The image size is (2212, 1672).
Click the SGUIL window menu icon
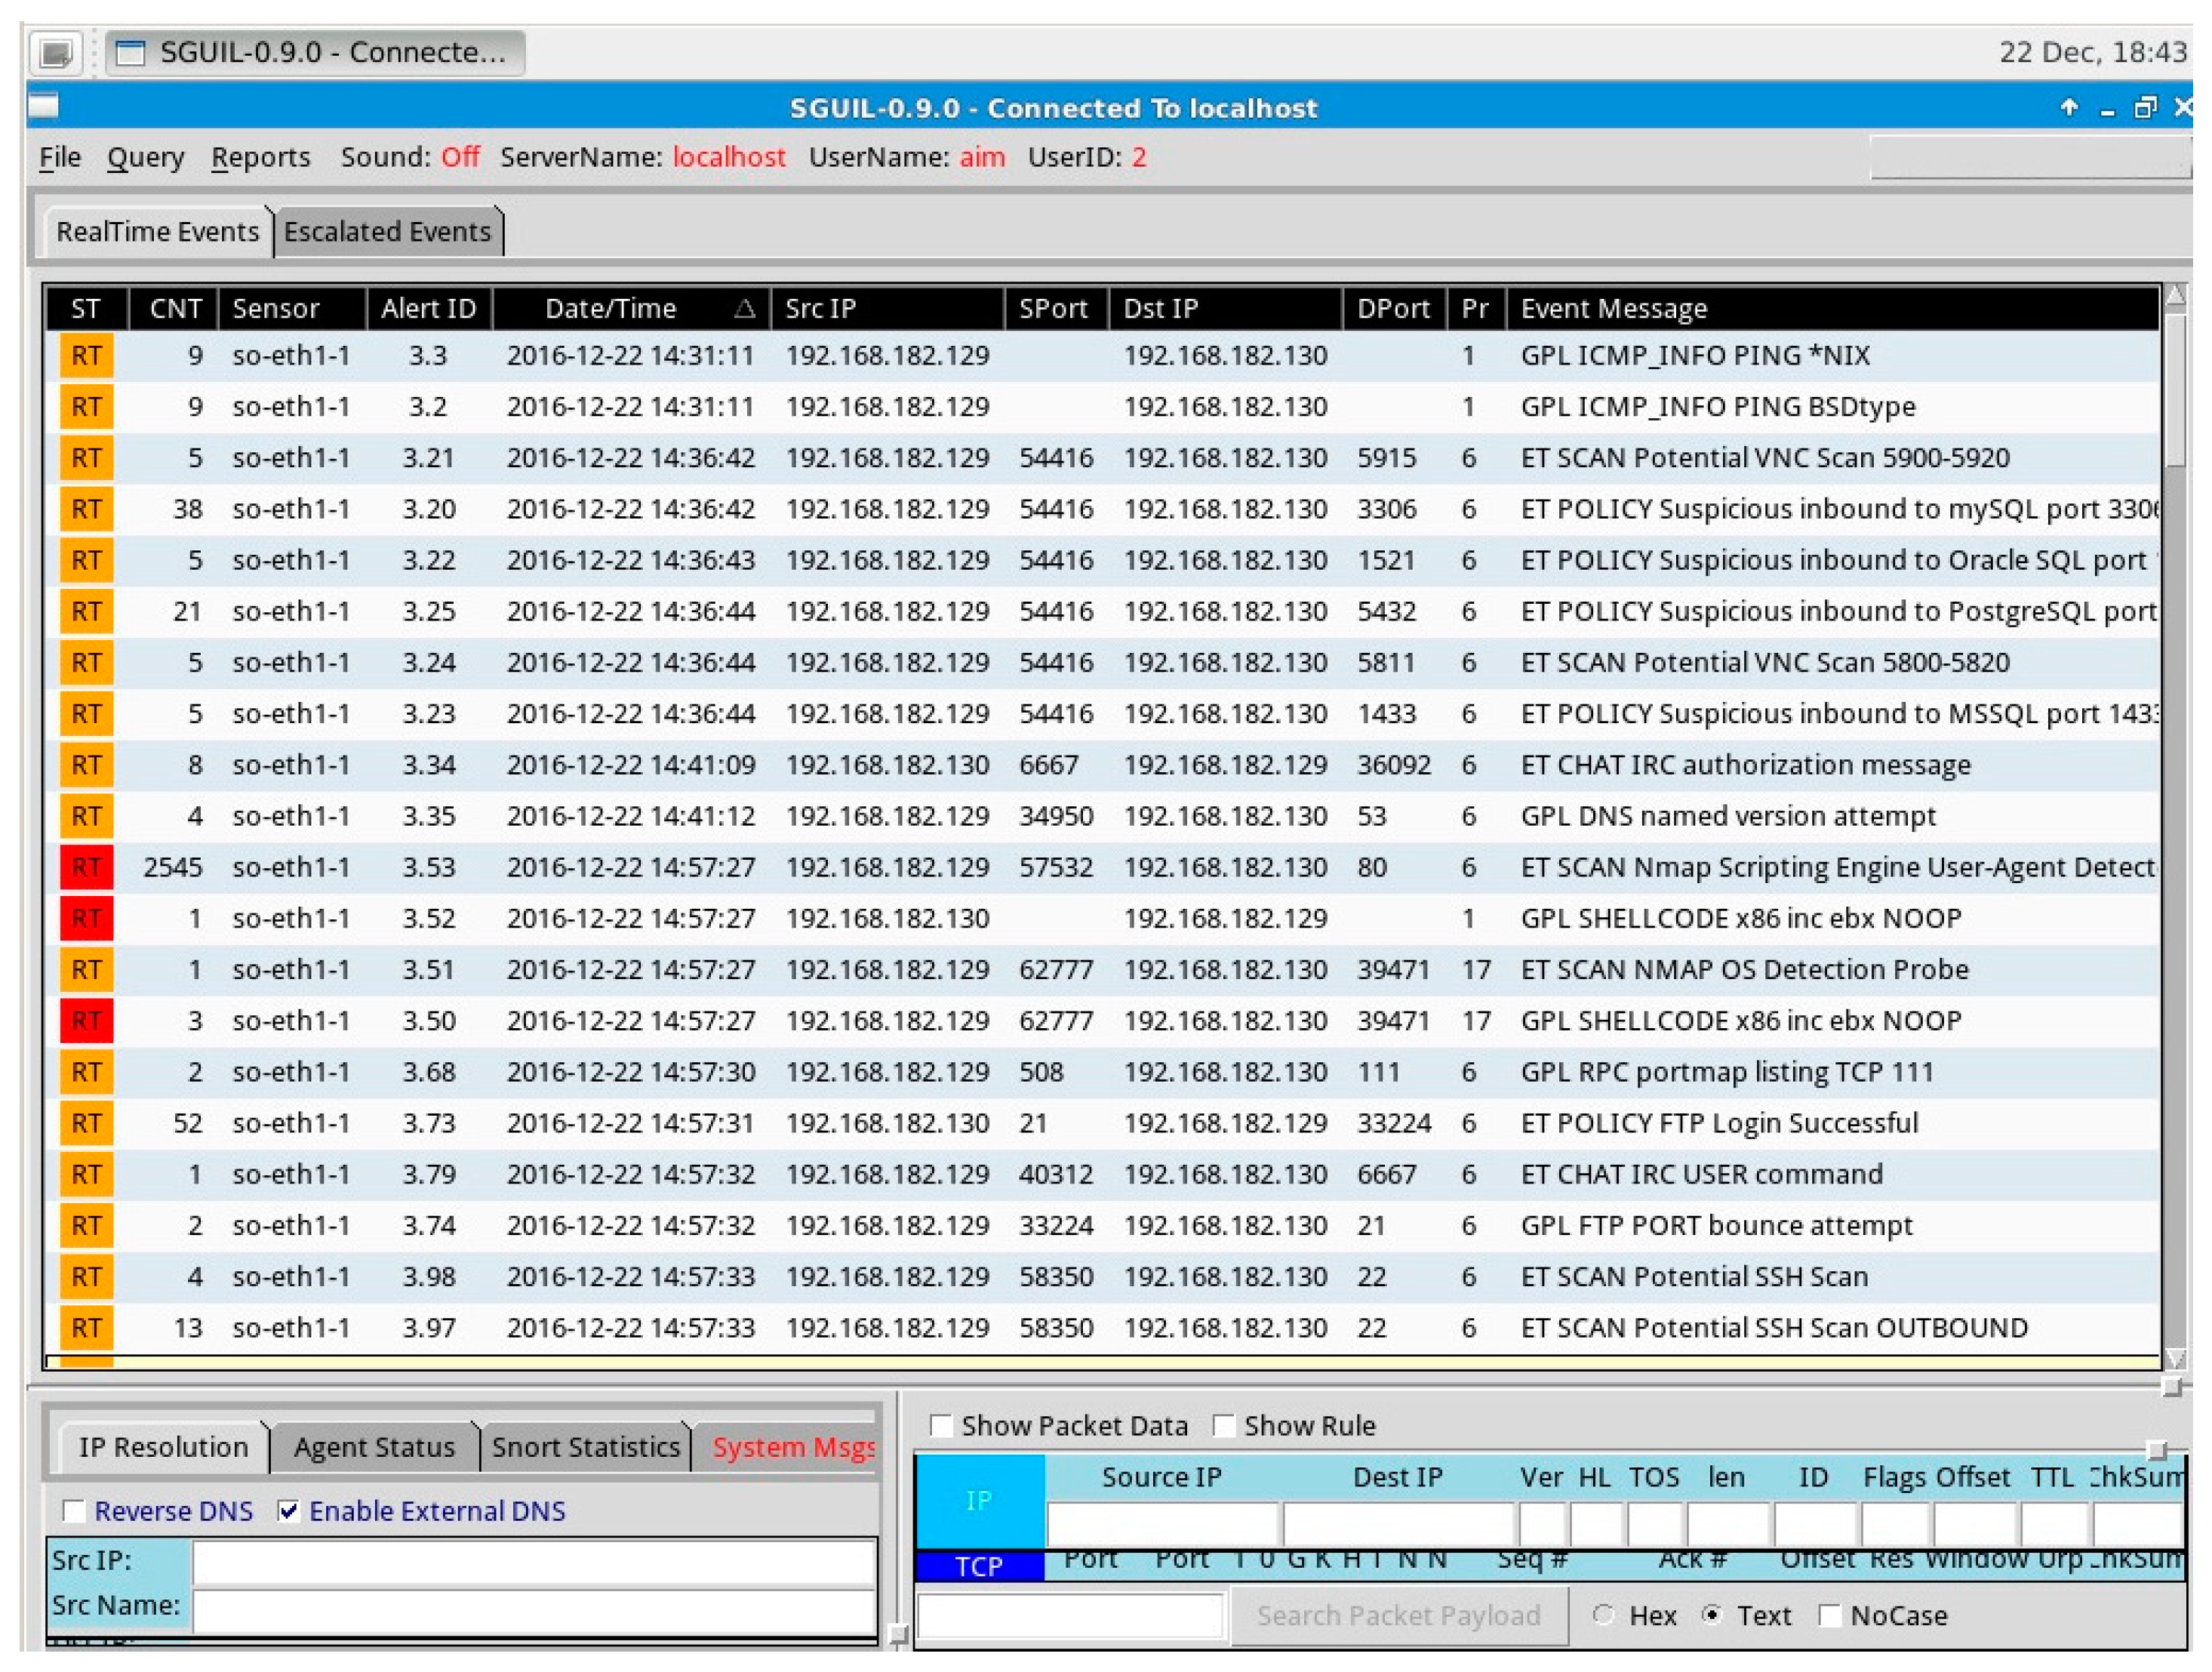click(x=44, y=105)
